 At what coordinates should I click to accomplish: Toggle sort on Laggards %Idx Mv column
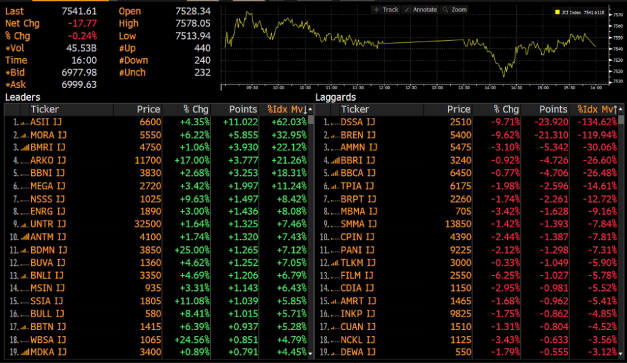(x=596, y=109)
